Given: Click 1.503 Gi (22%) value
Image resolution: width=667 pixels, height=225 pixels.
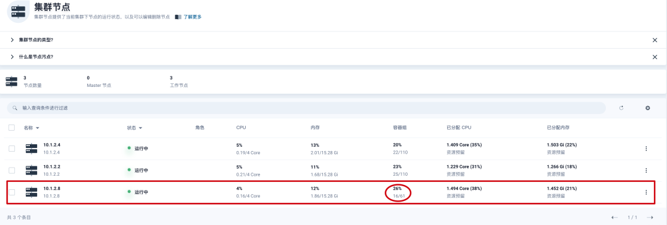Looking at the screenshot, I should (562, 145).
